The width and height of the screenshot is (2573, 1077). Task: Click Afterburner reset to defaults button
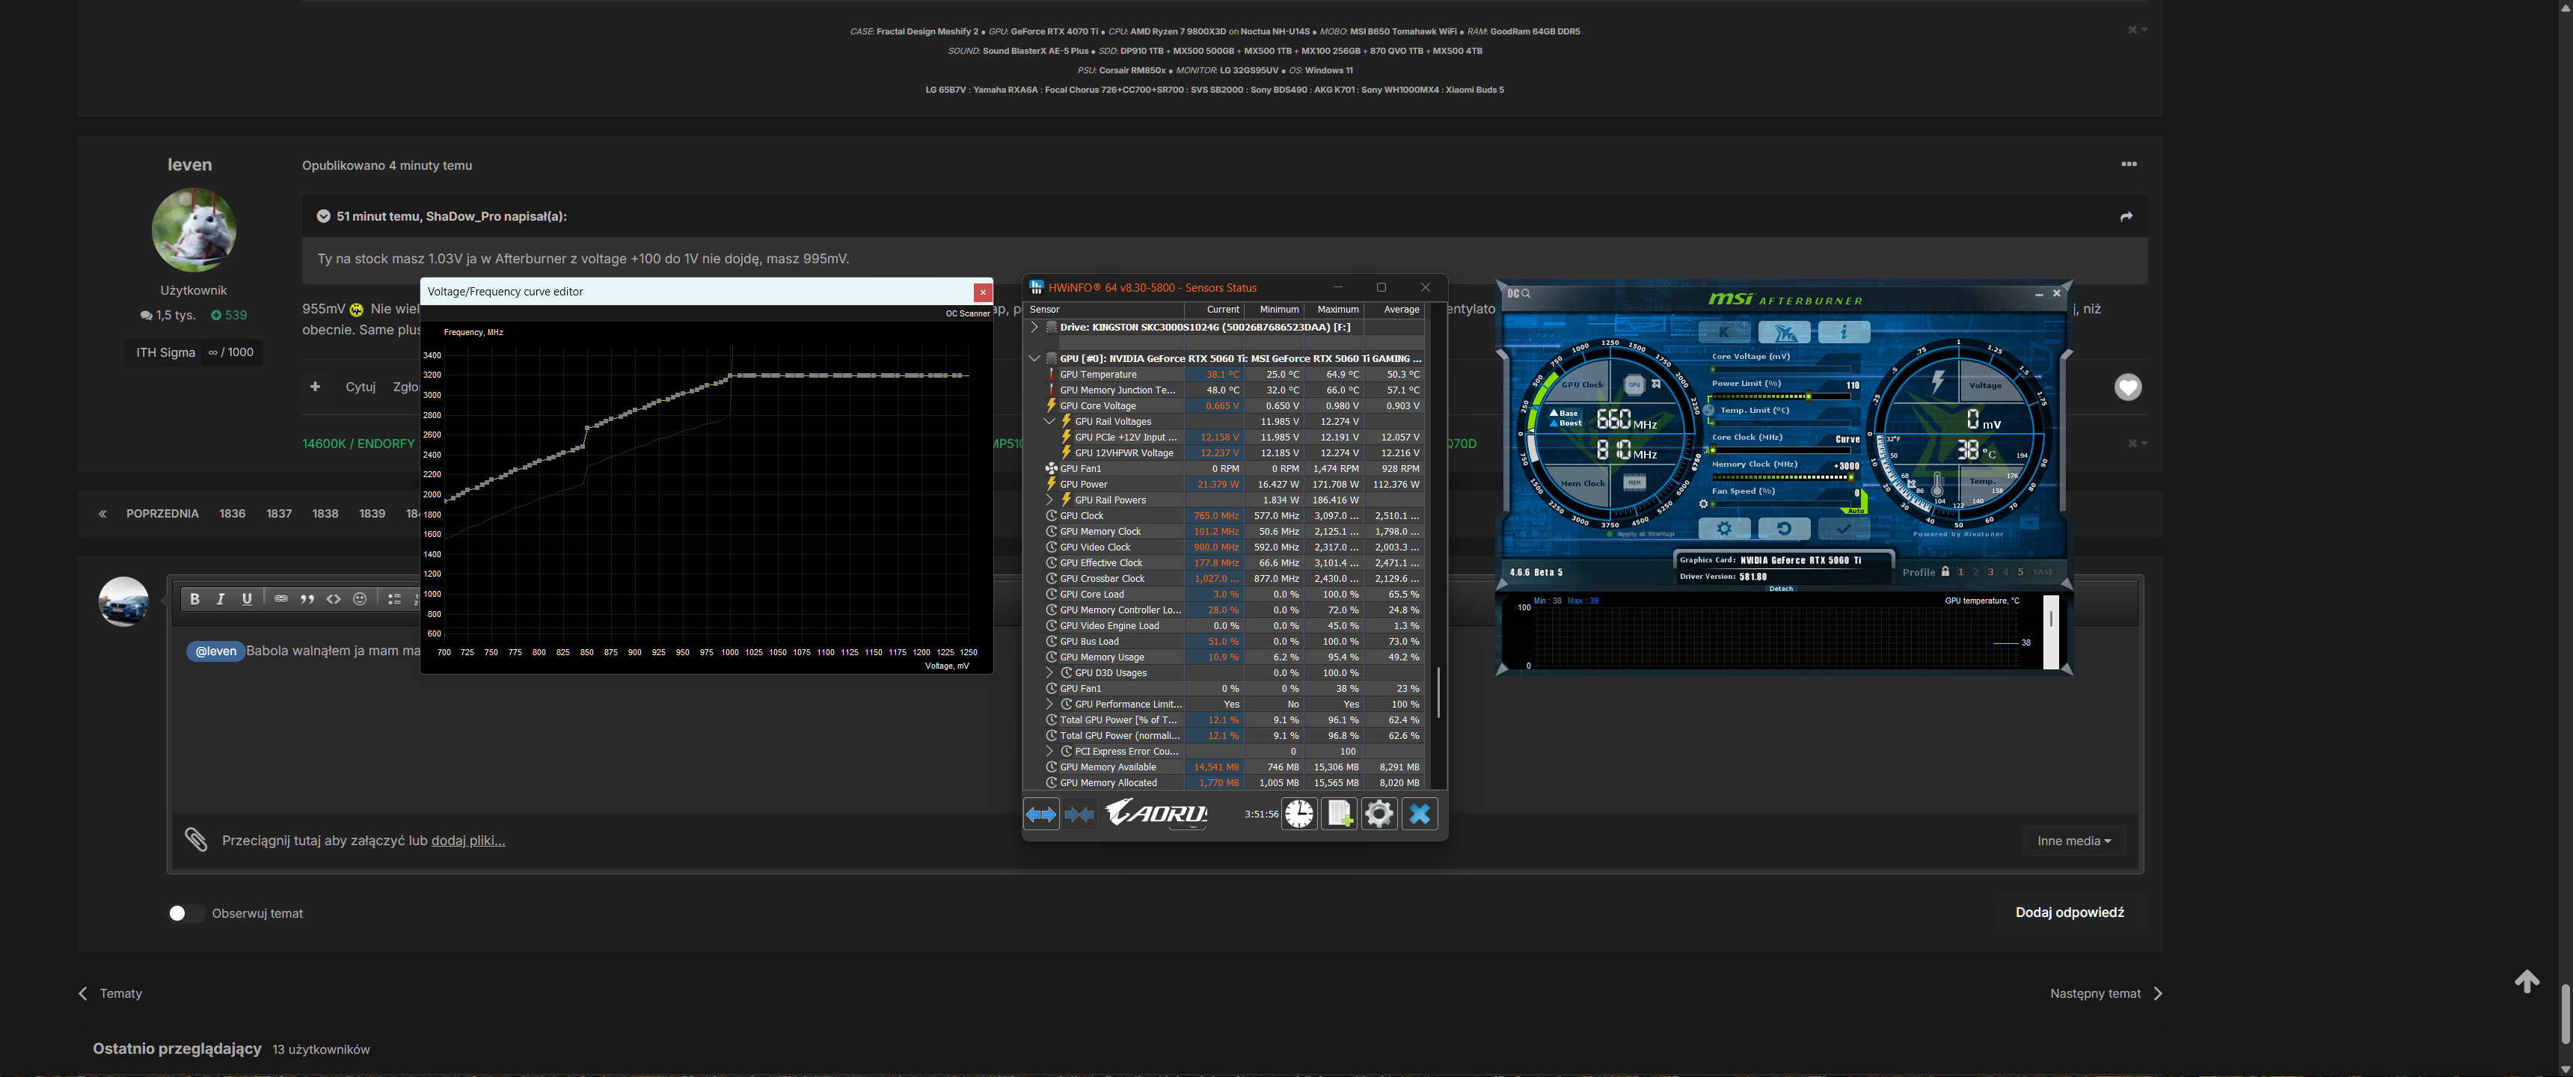point(1783,529)
